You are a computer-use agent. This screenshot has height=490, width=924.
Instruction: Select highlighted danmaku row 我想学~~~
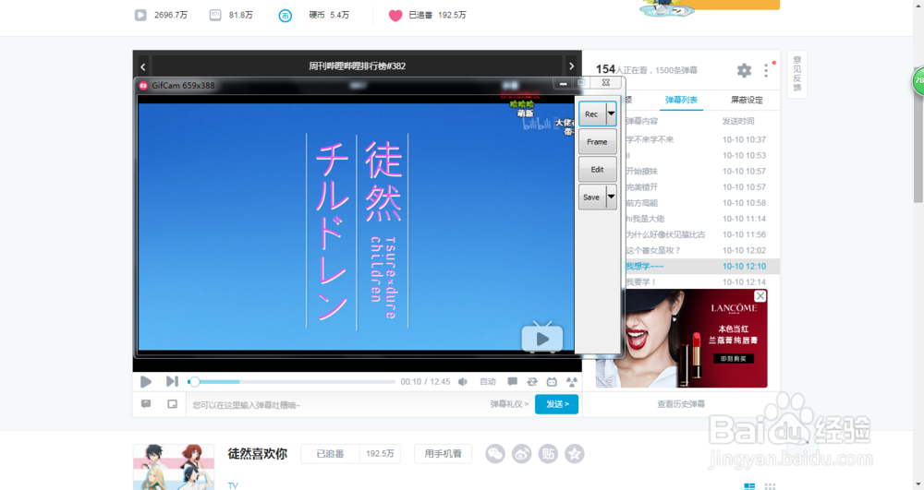click(x=702, y=267)
